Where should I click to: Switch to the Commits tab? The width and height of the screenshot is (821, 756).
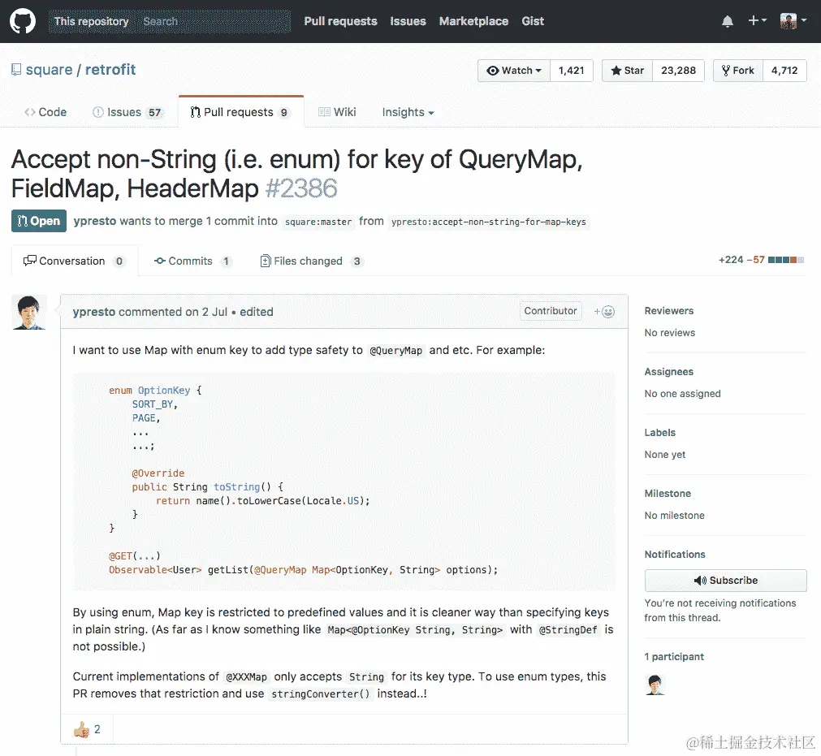coord(192,261)
